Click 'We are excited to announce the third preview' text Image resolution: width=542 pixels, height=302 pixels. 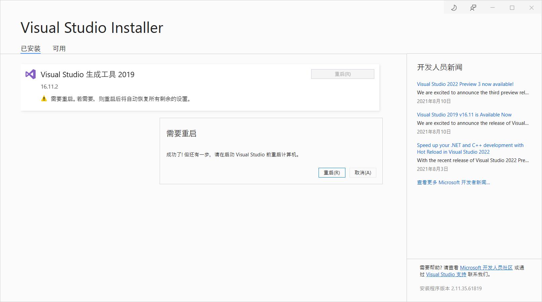pyautogui.click(x=473, y=93)
